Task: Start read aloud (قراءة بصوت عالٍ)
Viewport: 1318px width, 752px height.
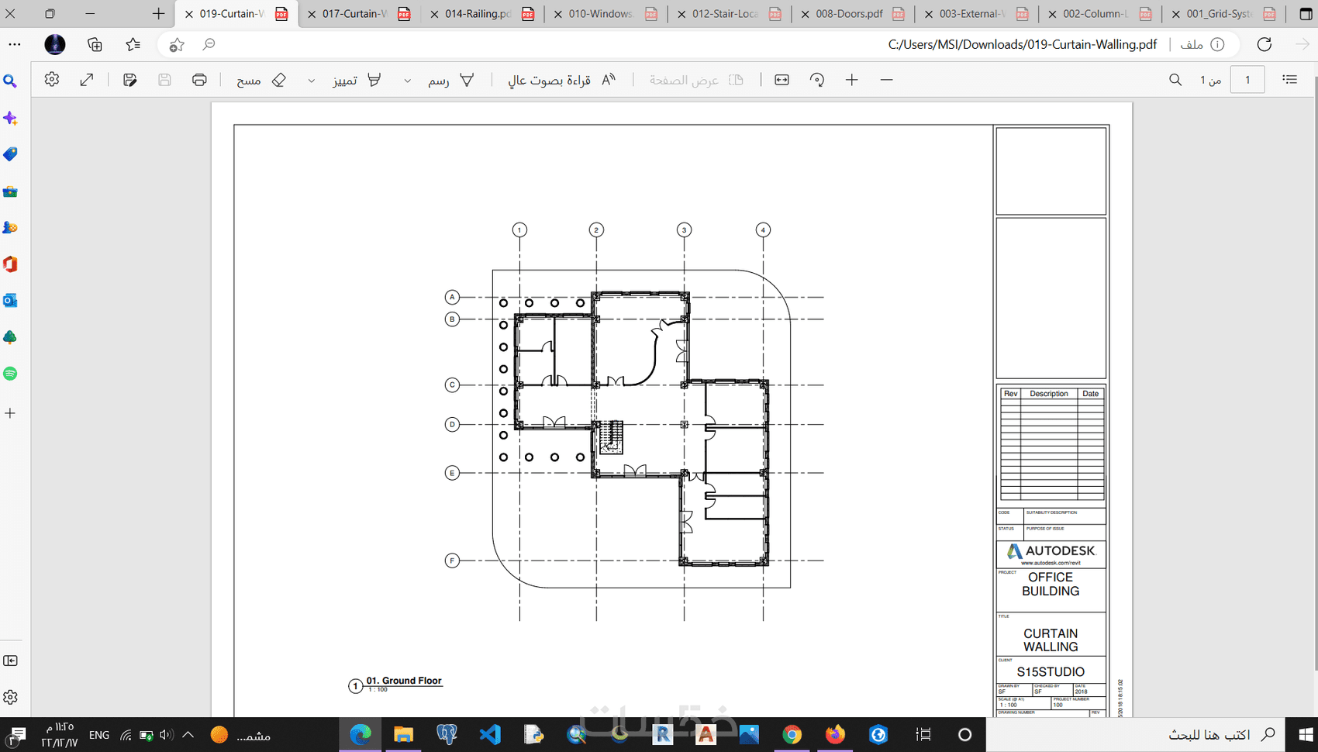Action: tap(561, 80)
